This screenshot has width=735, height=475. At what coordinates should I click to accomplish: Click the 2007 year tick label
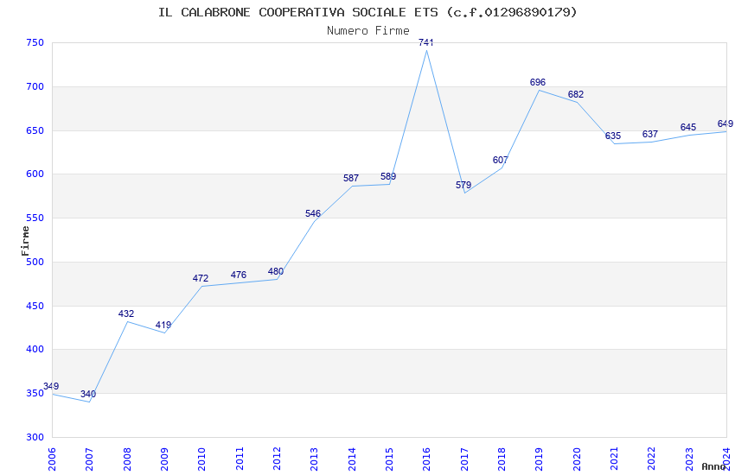(x=89, y=459)
